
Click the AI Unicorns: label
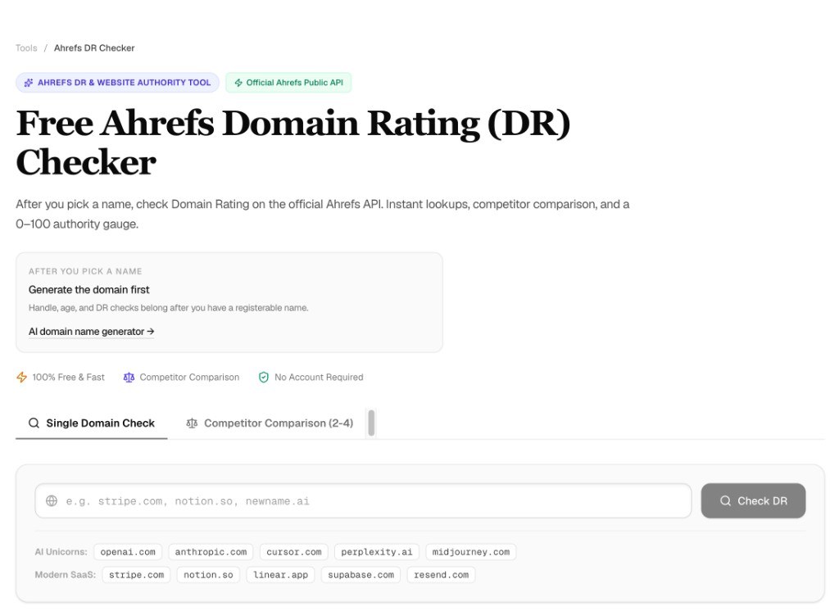point(61,552)
